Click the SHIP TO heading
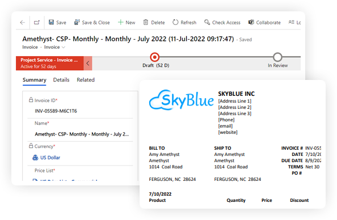This screenshot has width=337, height=220. 222,148
